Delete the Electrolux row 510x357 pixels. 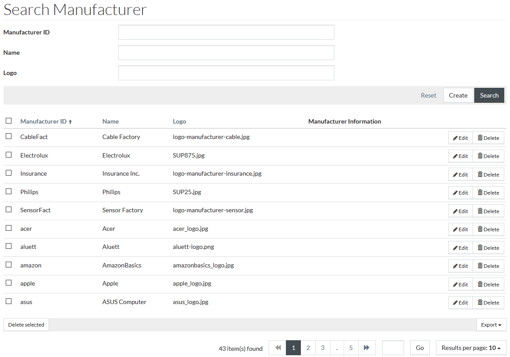click(x=488, y=156)
